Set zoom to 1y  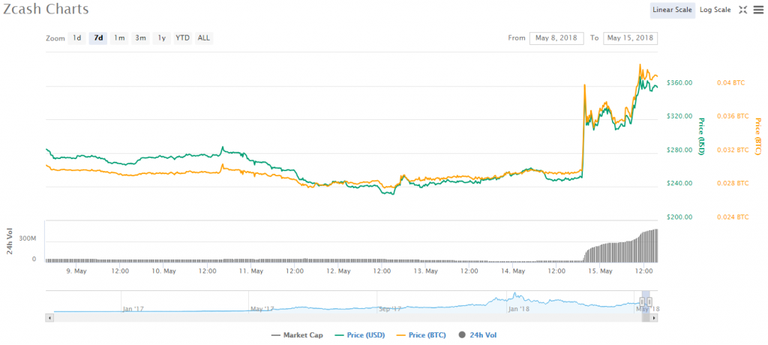pyautogui.click(x=162, y=37)
